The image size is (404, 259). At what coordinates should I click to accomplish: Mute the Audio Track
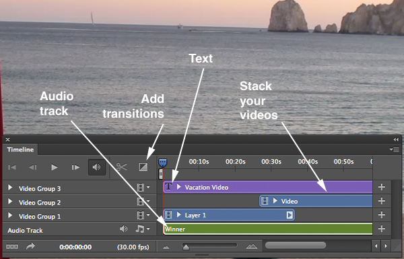[x=123, y=229]
